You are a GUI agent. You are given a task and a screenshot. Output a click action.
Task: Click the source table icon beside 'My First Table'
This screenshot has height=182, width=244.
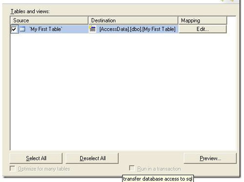[22, 29]
